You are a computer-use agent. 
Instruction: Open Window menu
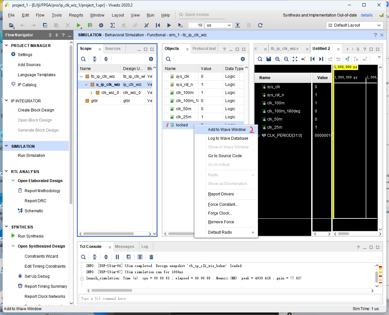(97, 15)
